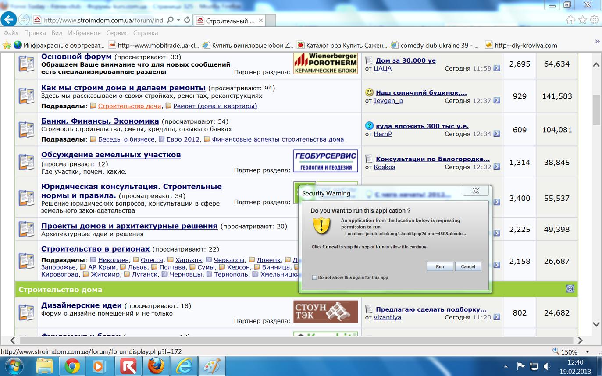Viewport: 602px width, 376px height.
Task: Open the Файл menu
Action: click(11, 33)
